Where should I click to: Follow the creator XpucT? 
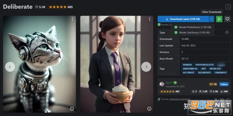coord(224,84)
